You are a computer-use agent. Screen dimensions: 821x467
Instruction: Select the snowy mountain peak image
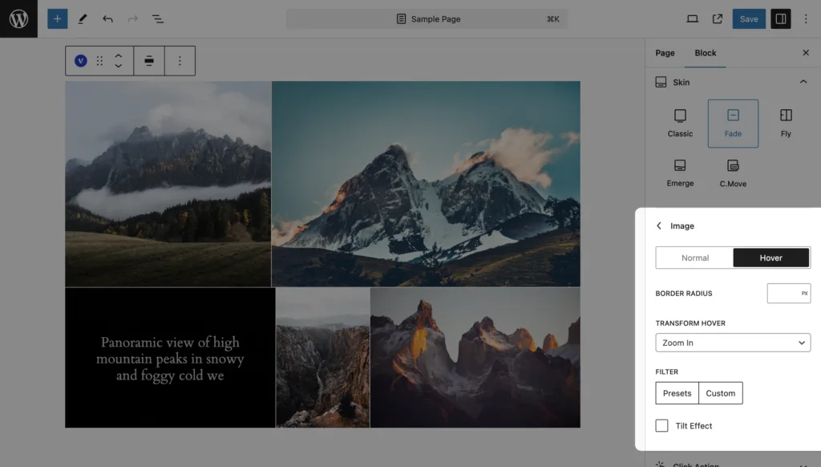pyautogui.click(x=426, y=184)
